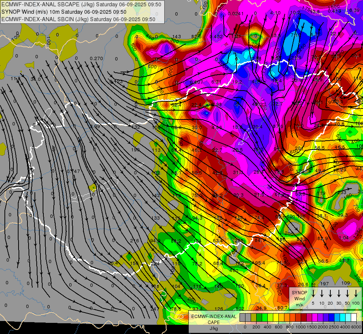The height and width of the screenshot is (334, 363).
Task: Click the wind arrow above the 20 label
Action: coord(330,293)
